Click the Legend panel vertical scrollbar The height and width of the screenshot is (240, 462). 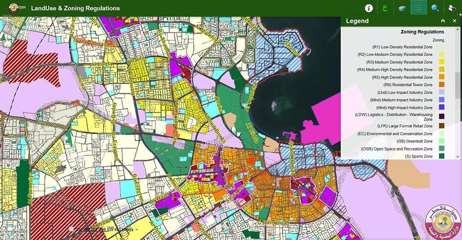tap(458, 87)
